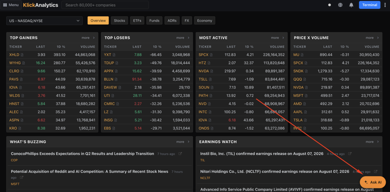Click the TIL ticker tag
The height and width of the screenshot is (192, 390).
click(202, 160)
